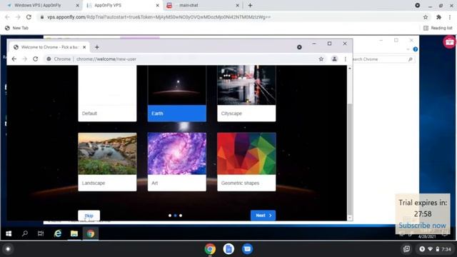
Task: Open Google Docs from the ChromeOS shelf
Action: tap(228, 249)
